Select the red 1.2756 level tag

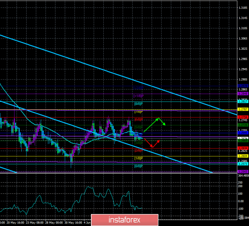pyautogui.click(x=243, y=117)
